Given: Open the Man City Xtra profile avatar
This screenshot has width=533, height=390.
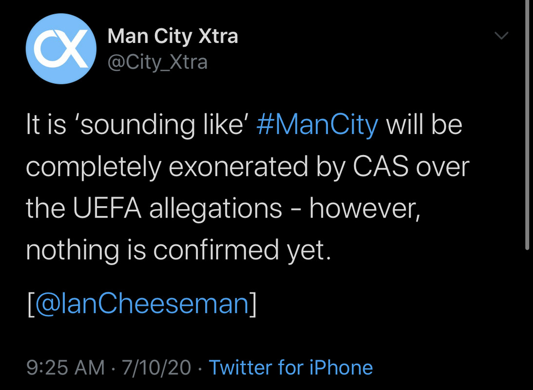Looking at the screenshot, I should click(60, 49).
